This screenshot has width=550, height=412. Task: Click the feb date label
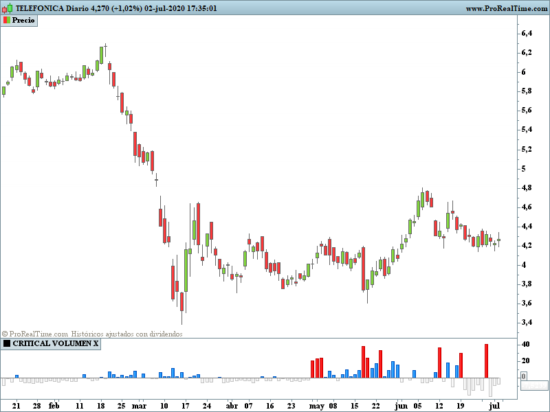(54, 406)
